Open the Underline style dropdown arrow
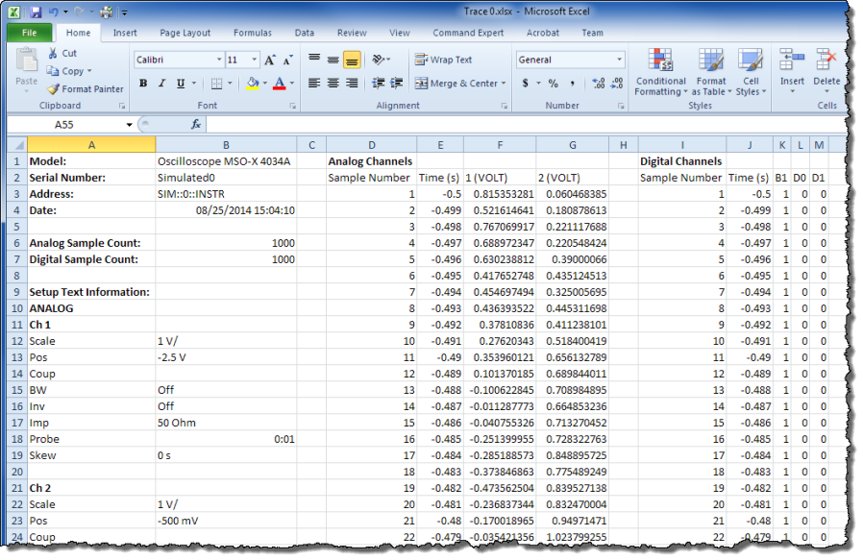 pos(194,83)
